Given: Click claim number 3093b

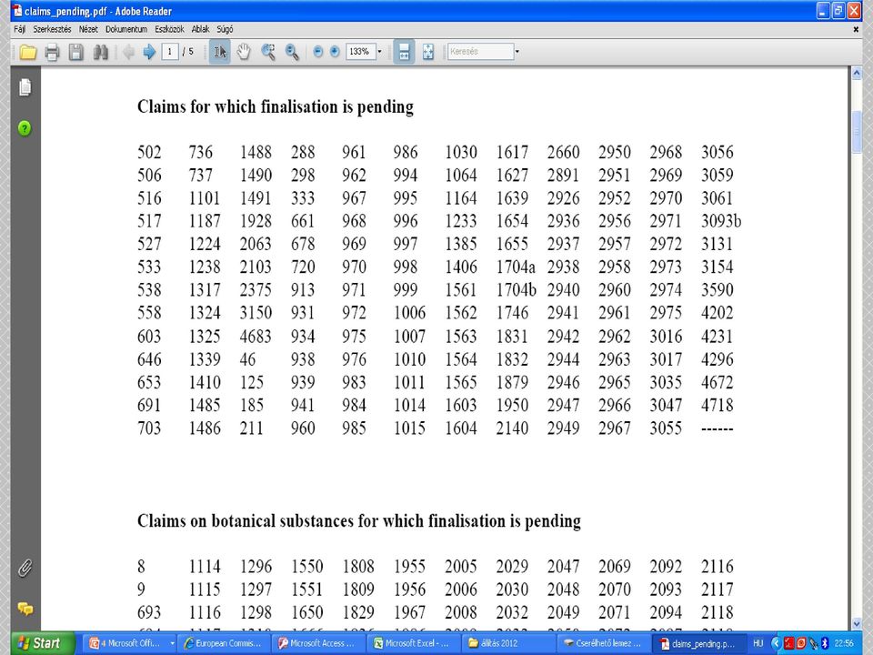Looking at the screenshot, I should [720, 221].
